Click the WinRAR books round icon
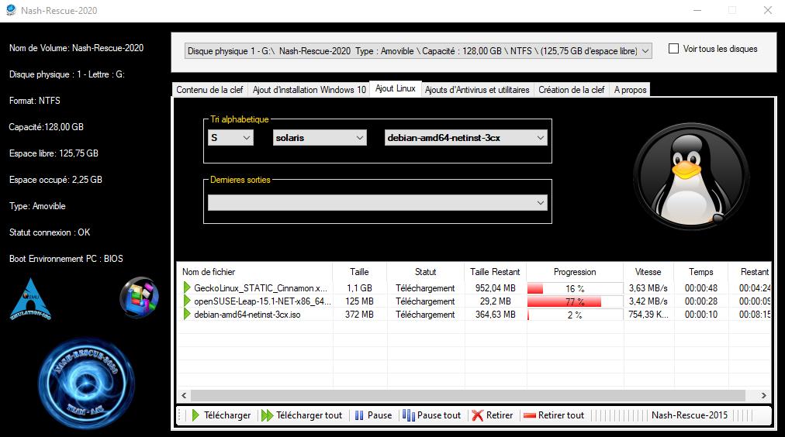Screen dimensions: 785x437 pyautogui.click(x=139, y=298)
